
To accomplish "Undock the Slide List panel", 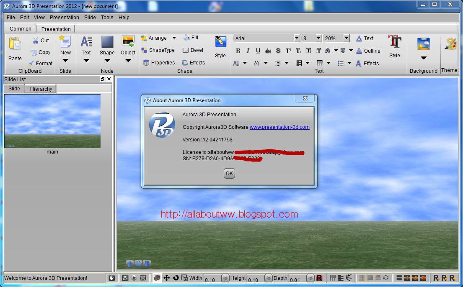I will point(103,79).
